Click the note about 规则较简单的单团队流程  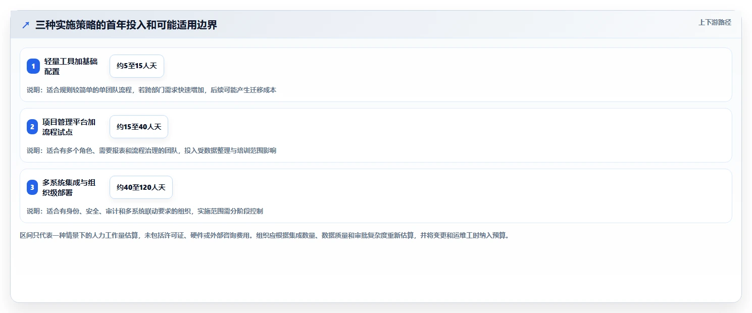coord(152,90)
